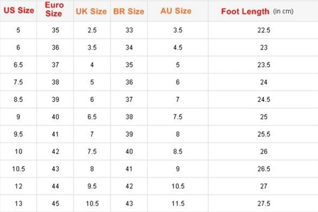
Task: Click US size 12 cell
Action: [x=18, y=186]
